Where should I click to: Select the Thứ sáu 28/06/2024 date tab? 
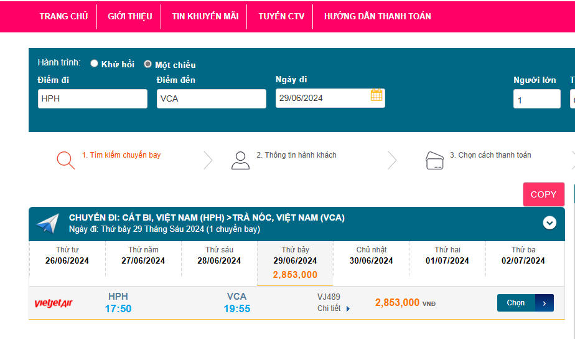coord(219,255)
